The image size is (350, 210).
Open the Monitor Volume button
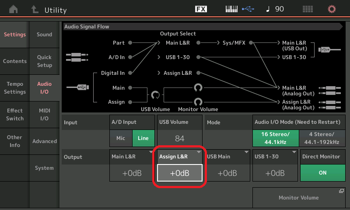299,198
